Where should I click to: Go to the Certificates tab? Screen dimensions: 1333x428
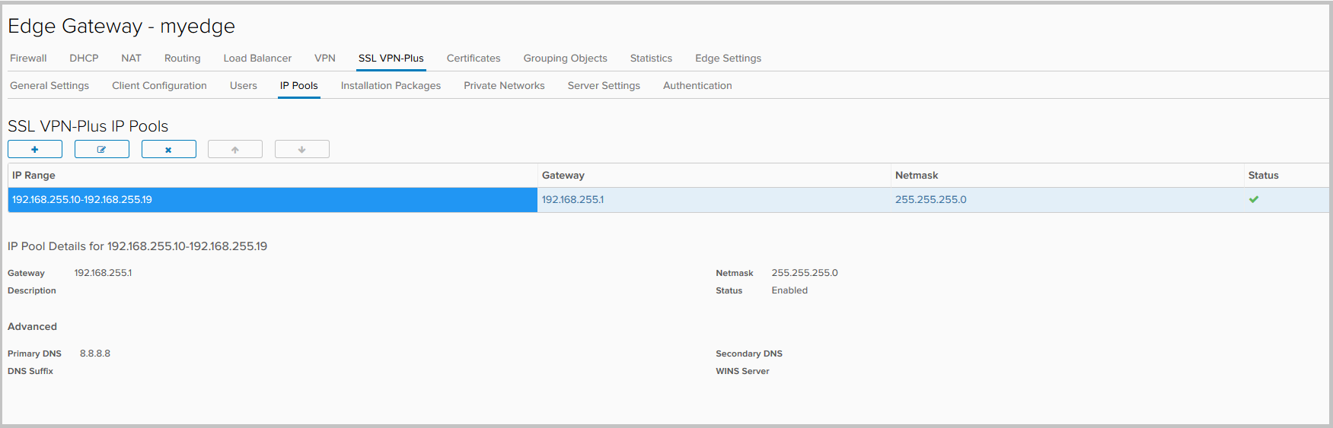coord(474,59)
